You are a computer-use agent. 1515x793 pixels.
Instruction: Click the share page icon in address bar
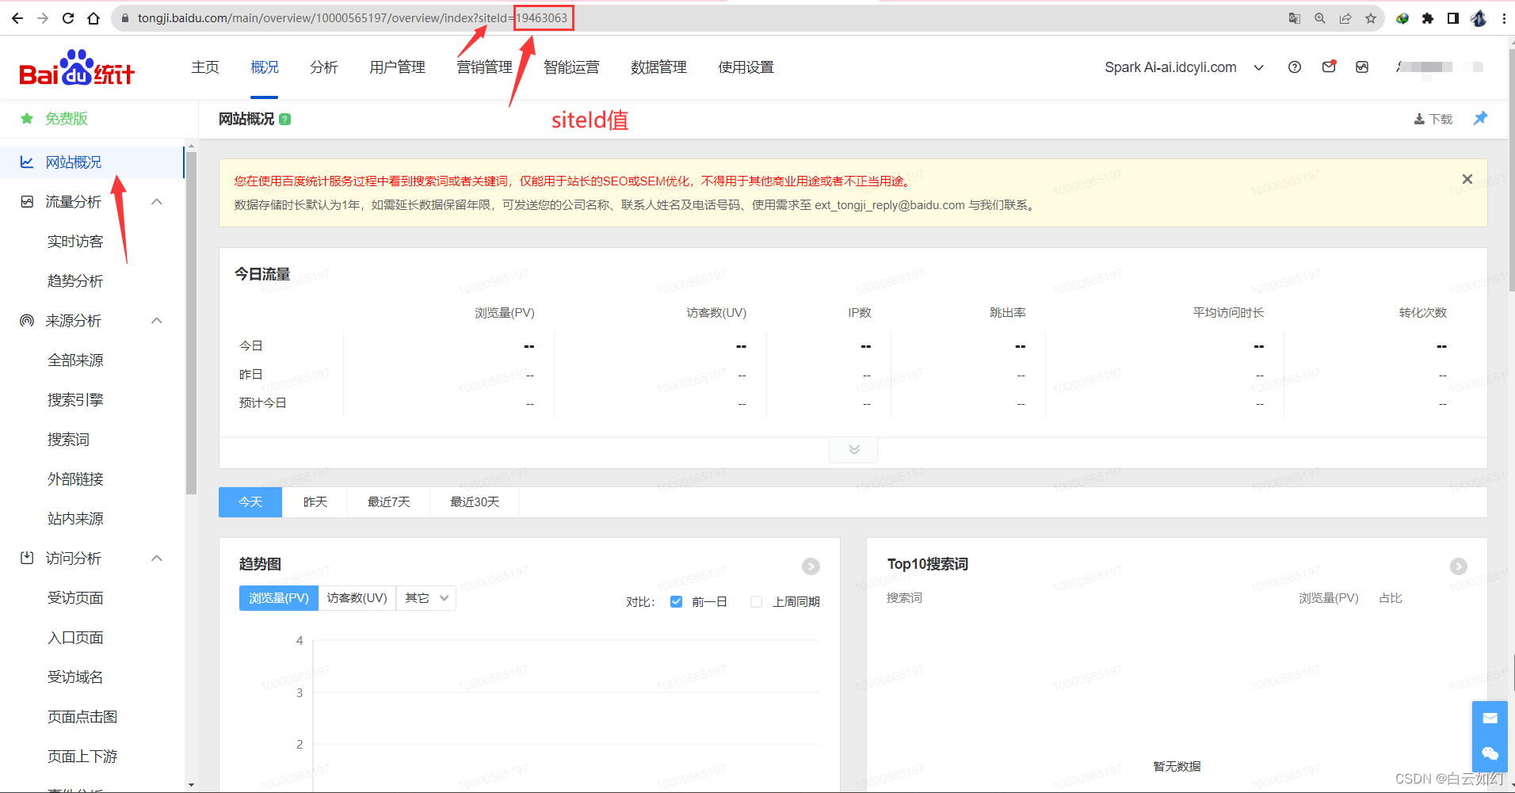click(1345, 18)
